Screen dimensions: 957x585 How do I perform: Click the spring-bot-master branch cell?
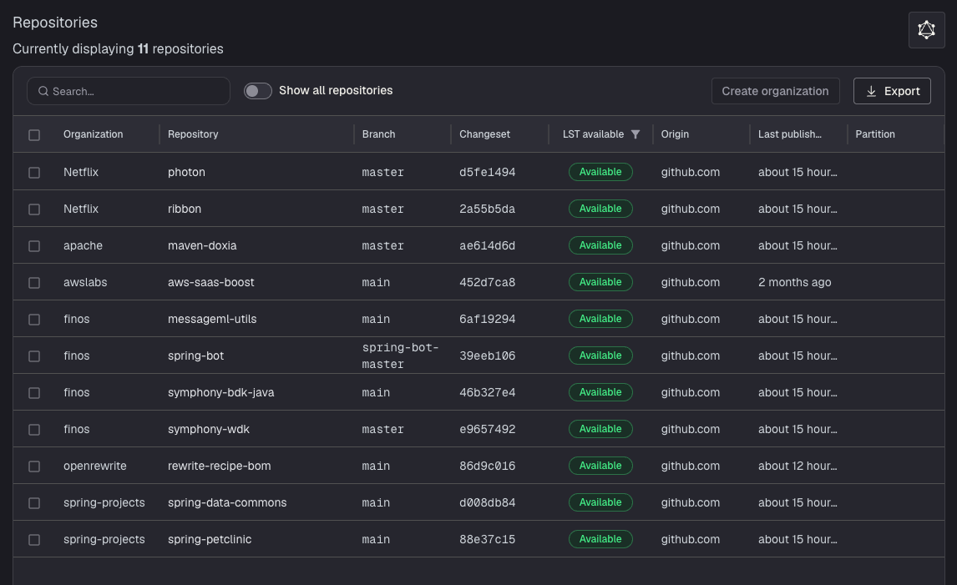click(400, 356)
